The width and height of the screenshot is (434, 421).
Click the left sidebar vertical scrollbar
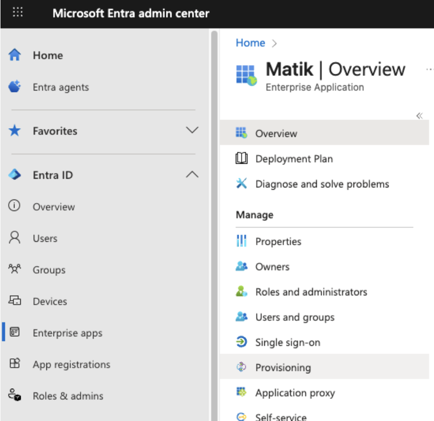[x=215, y=217]
